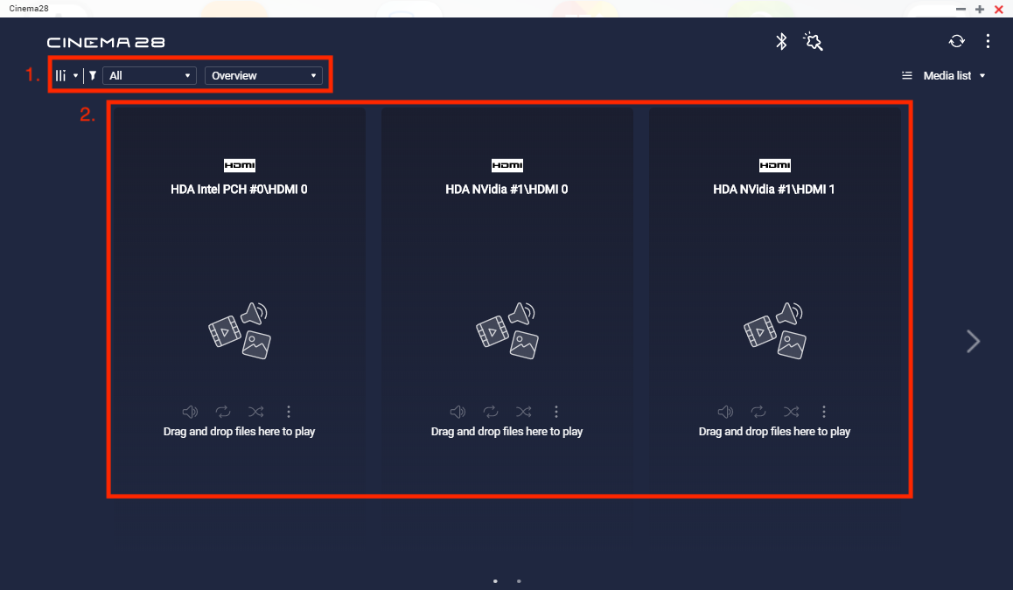Click the device discovery wand icon
The width and height of the screenshot is (1013, 590).
coord(814,41)
